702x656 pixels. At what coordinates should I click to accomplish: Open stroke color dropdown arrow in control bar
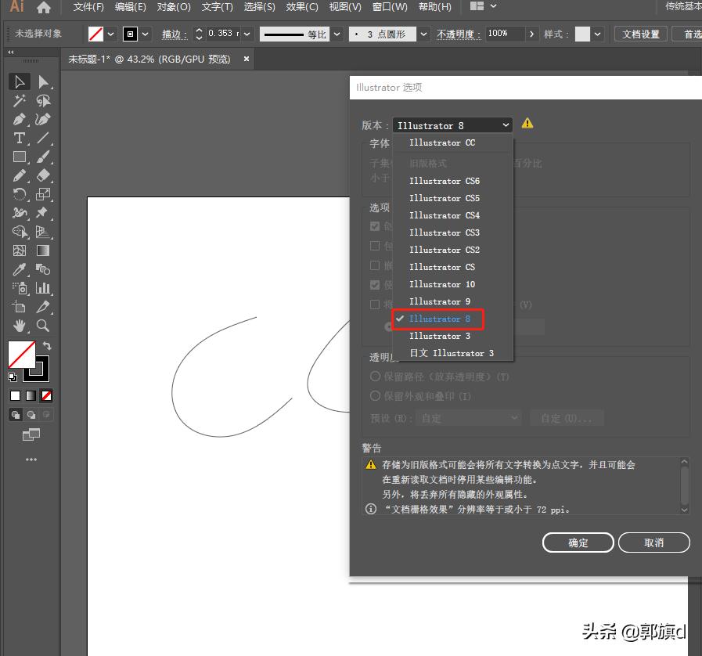coord(145,34)
